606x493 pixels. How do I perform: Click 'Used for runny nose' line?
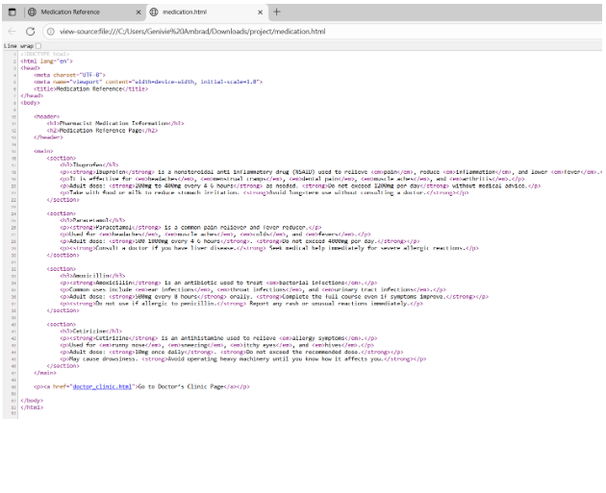216,345
